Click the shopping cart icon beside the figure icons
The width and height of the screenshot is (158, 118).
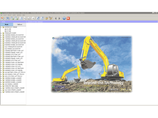[x=47, y=18]
